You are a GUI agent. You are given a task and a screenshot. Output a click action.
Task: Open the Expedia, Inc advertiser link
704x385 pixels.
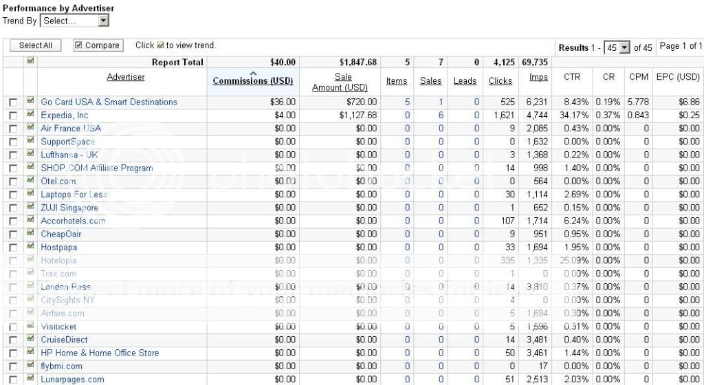click(x=64, y=115)
